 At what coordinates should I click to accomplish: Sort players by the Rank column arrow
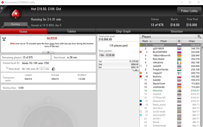(151, 41)
